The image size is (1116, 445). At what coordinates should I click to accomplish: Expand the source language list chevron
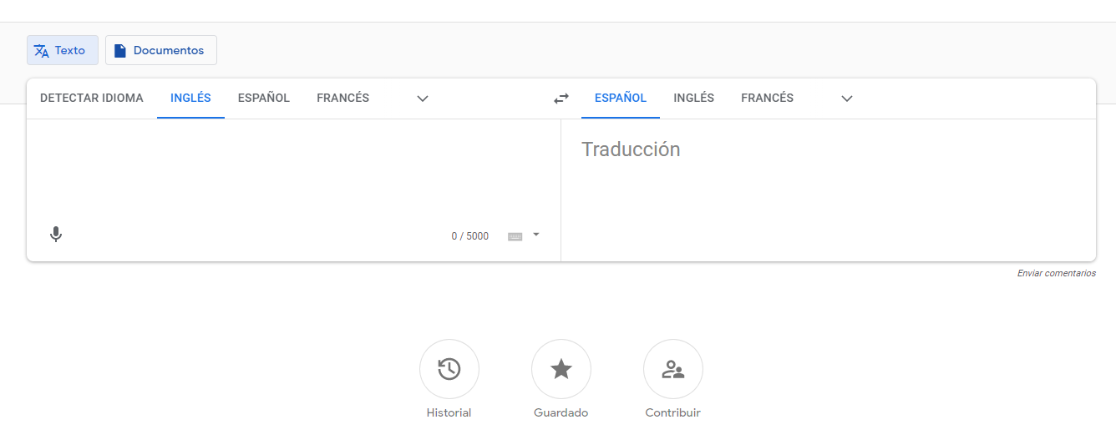click(423, 99)
